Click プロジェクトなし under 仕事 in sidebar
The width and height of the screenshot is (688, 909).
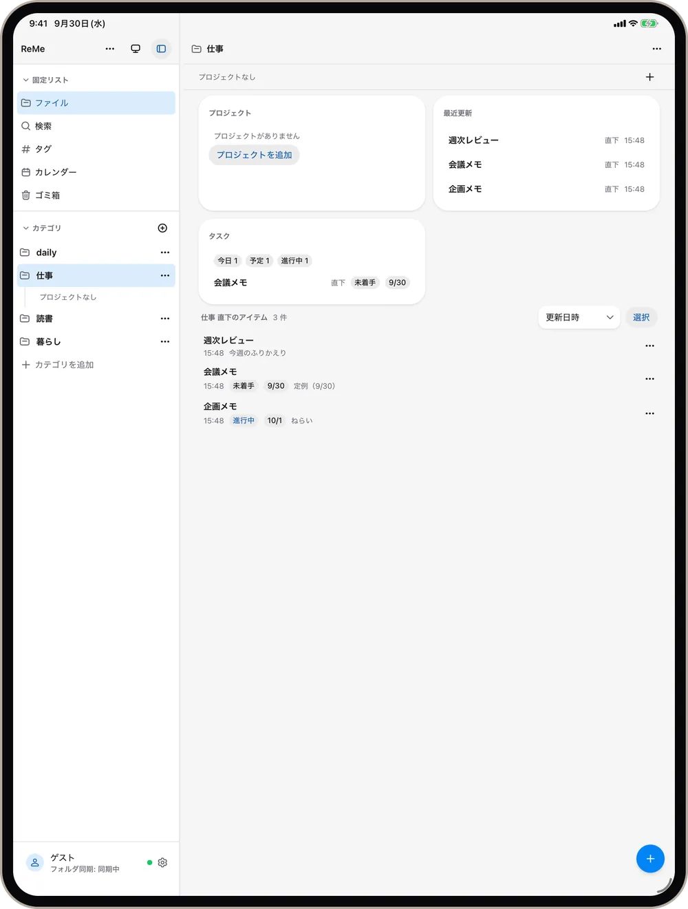[68, 297]
